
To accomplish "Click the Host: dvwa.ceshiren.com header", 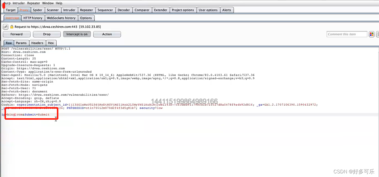I will 24,52.
